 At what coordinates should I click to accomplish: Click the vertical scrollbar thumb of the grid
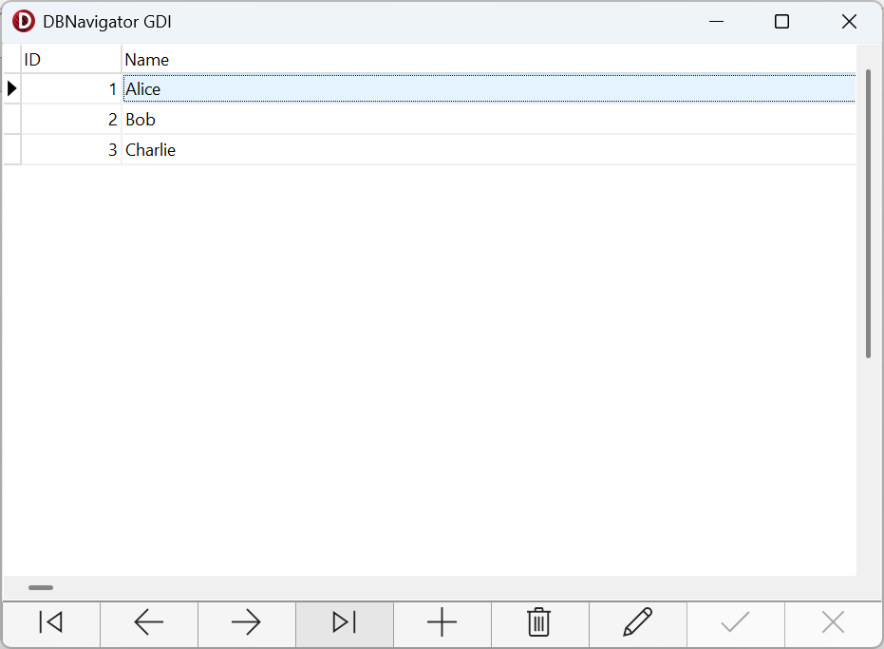(868, 213)
